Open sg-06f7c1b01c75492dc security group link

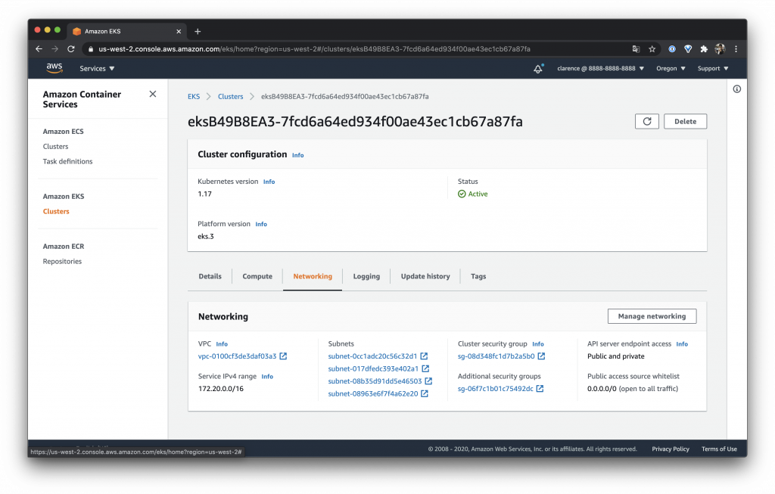click(x=495, y=389)
